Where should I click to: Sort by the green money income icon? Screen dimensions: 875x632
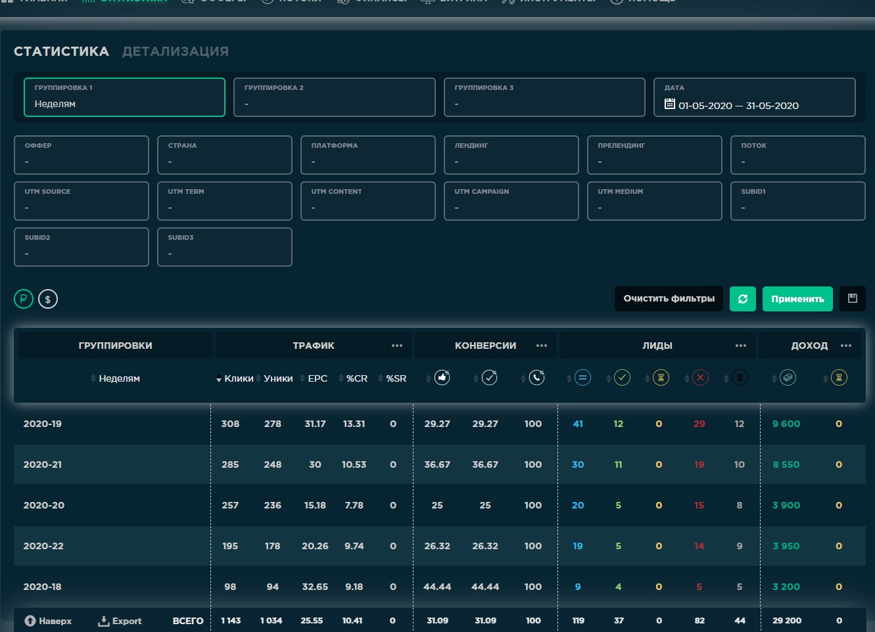click(788, 378)
